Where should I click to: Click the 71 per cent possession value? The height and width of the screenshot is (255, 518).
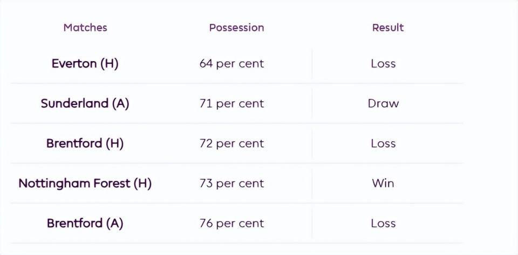(x=231, y=104)
